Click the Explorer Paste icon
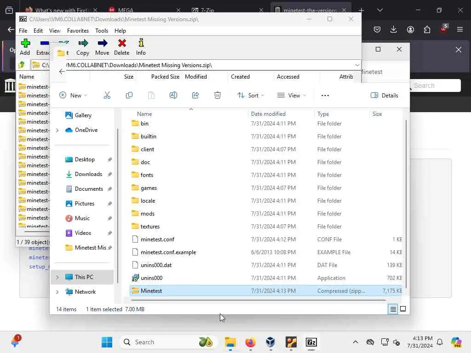Viewport: 471px width, 353px height. coord(151,96)
